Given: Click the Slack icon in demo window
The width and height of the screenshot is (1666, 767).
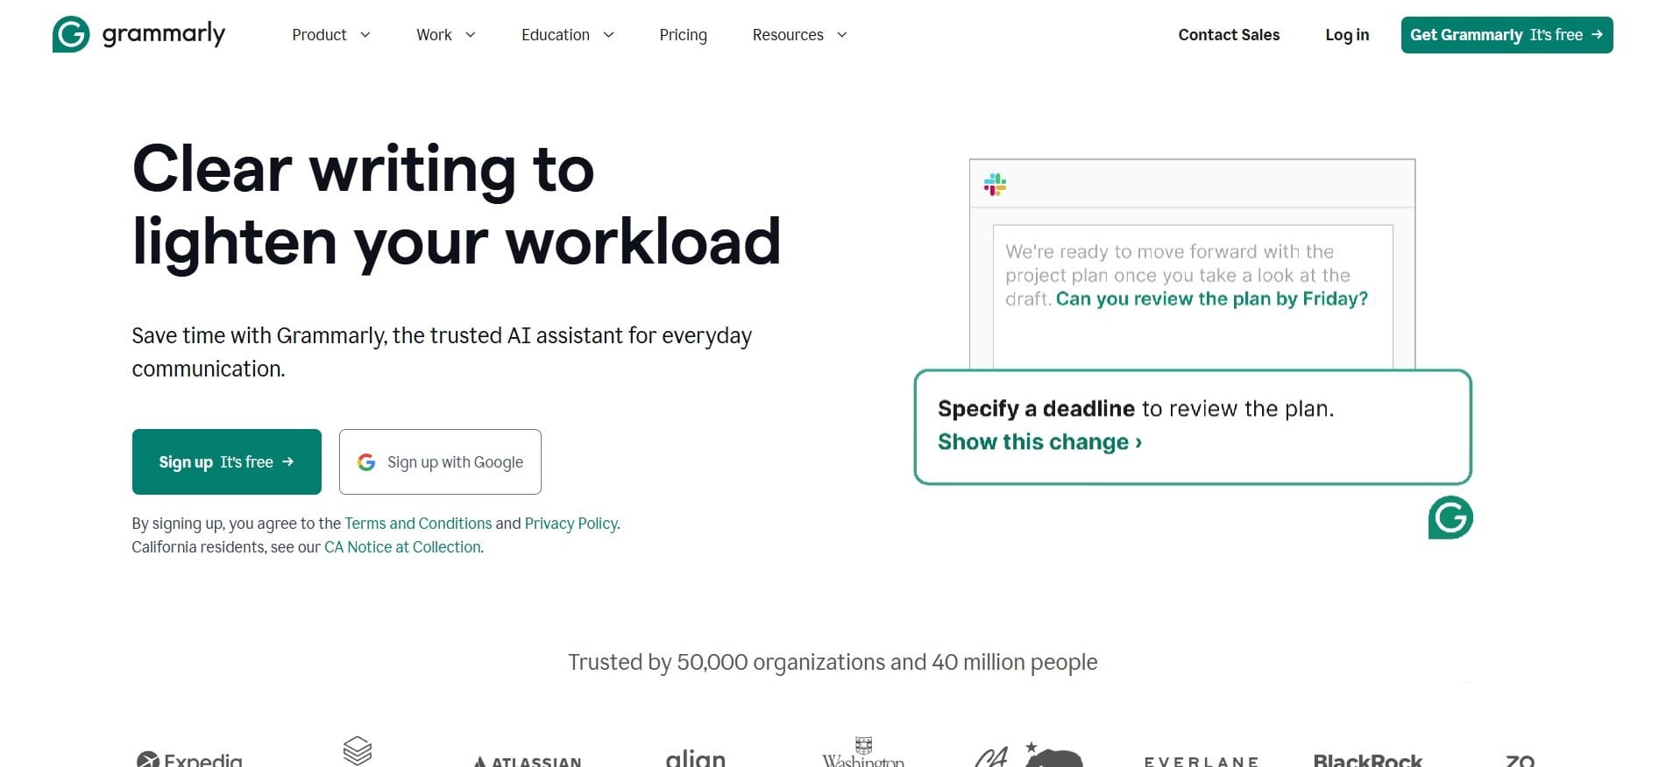Looking at the screenshot, I should click(x=995, y=184).
